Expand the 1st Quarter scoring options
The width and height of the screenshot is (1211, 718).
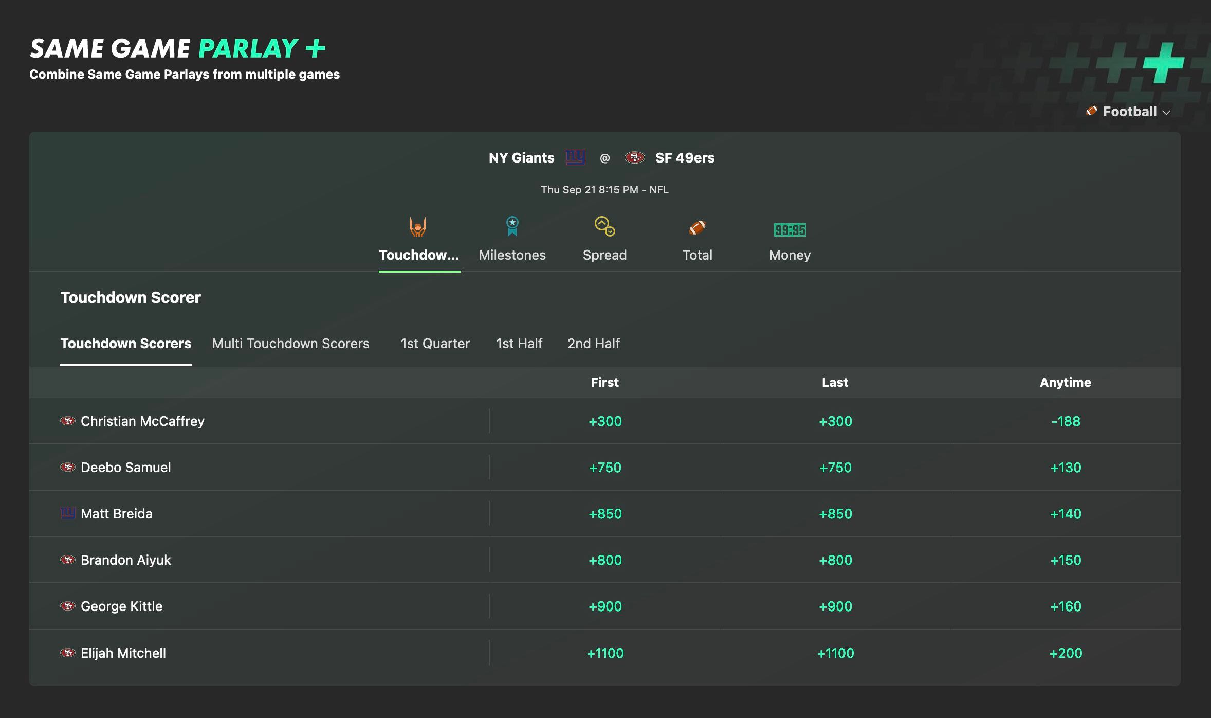tap(435, 342)
